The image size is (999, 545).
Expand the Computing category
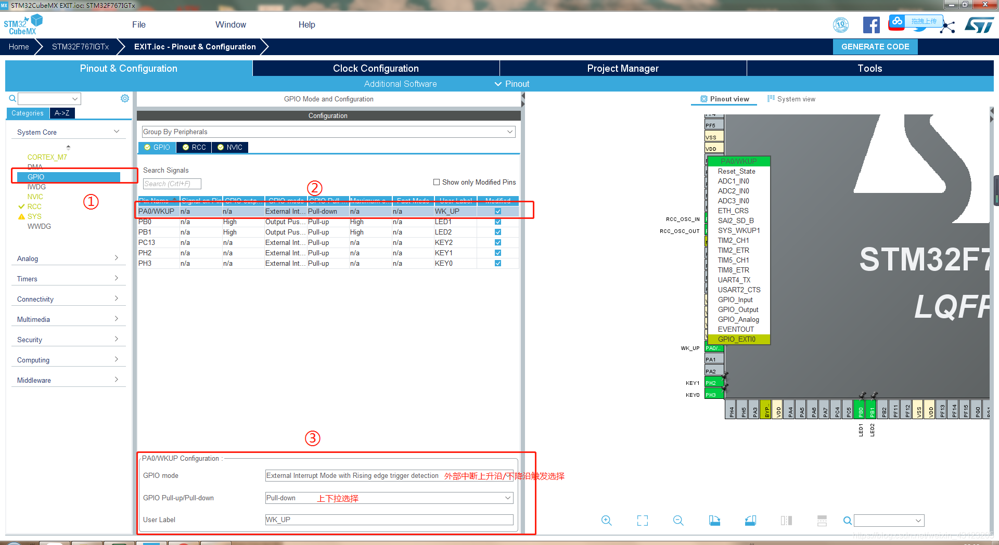point(68,360)
